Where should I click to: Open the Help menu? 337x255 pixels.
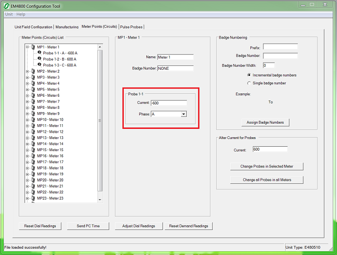pos(21,14)
